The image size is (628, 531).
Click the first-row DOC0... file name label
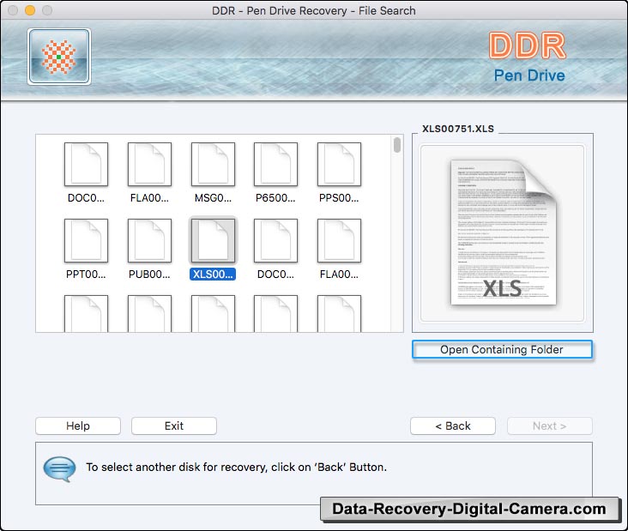pyautogui.click(x=86, y=198)
